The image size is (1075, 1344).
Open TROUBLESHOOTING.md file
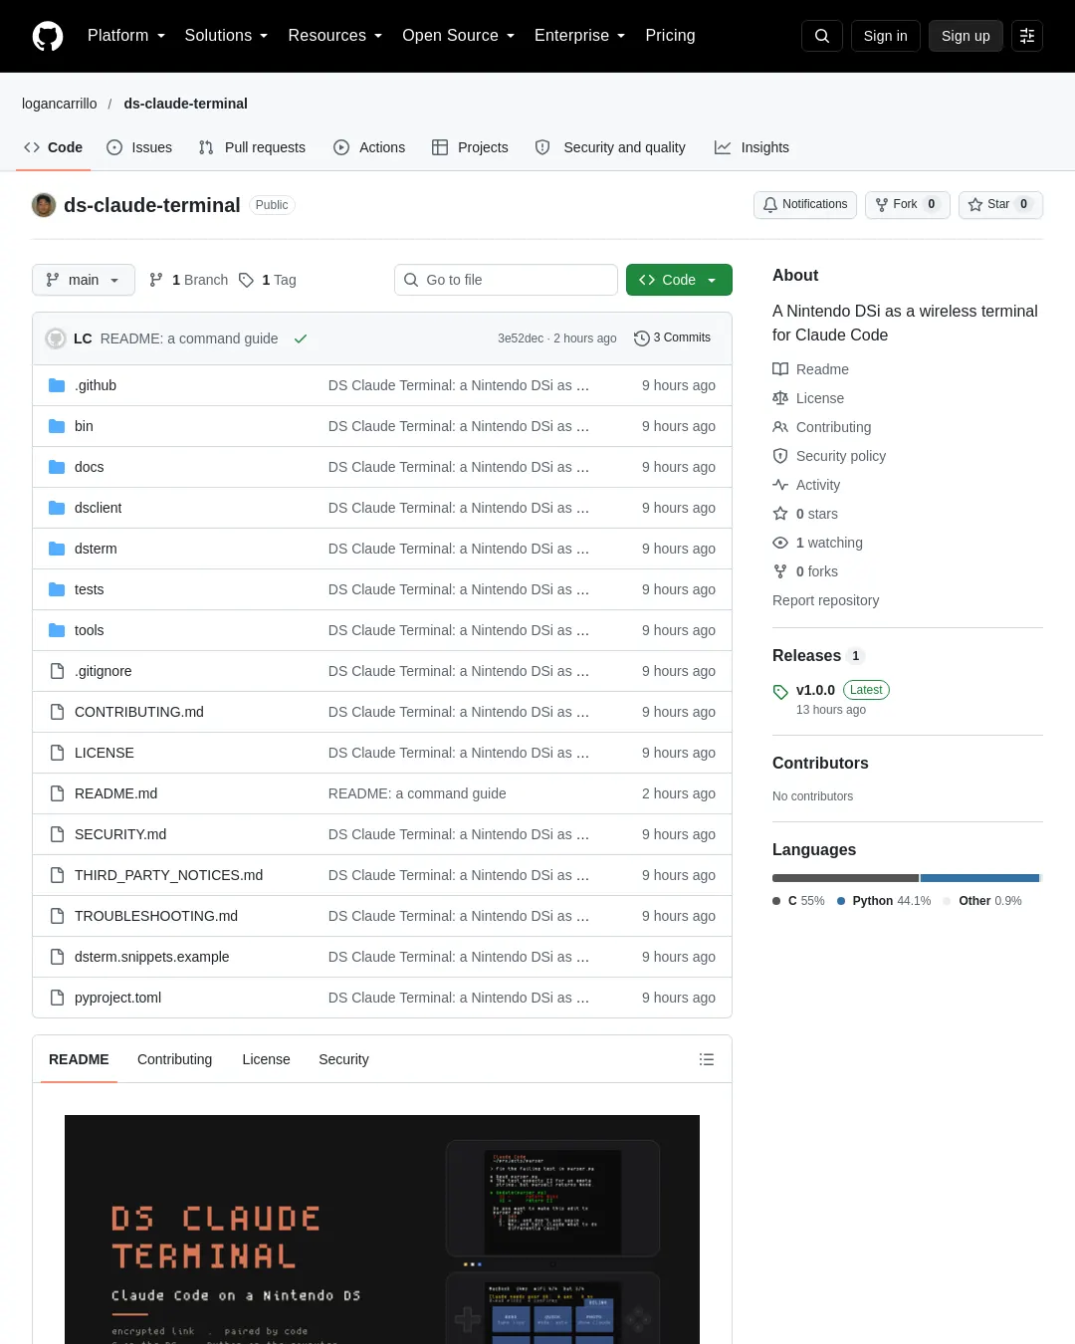click(156, 916)
